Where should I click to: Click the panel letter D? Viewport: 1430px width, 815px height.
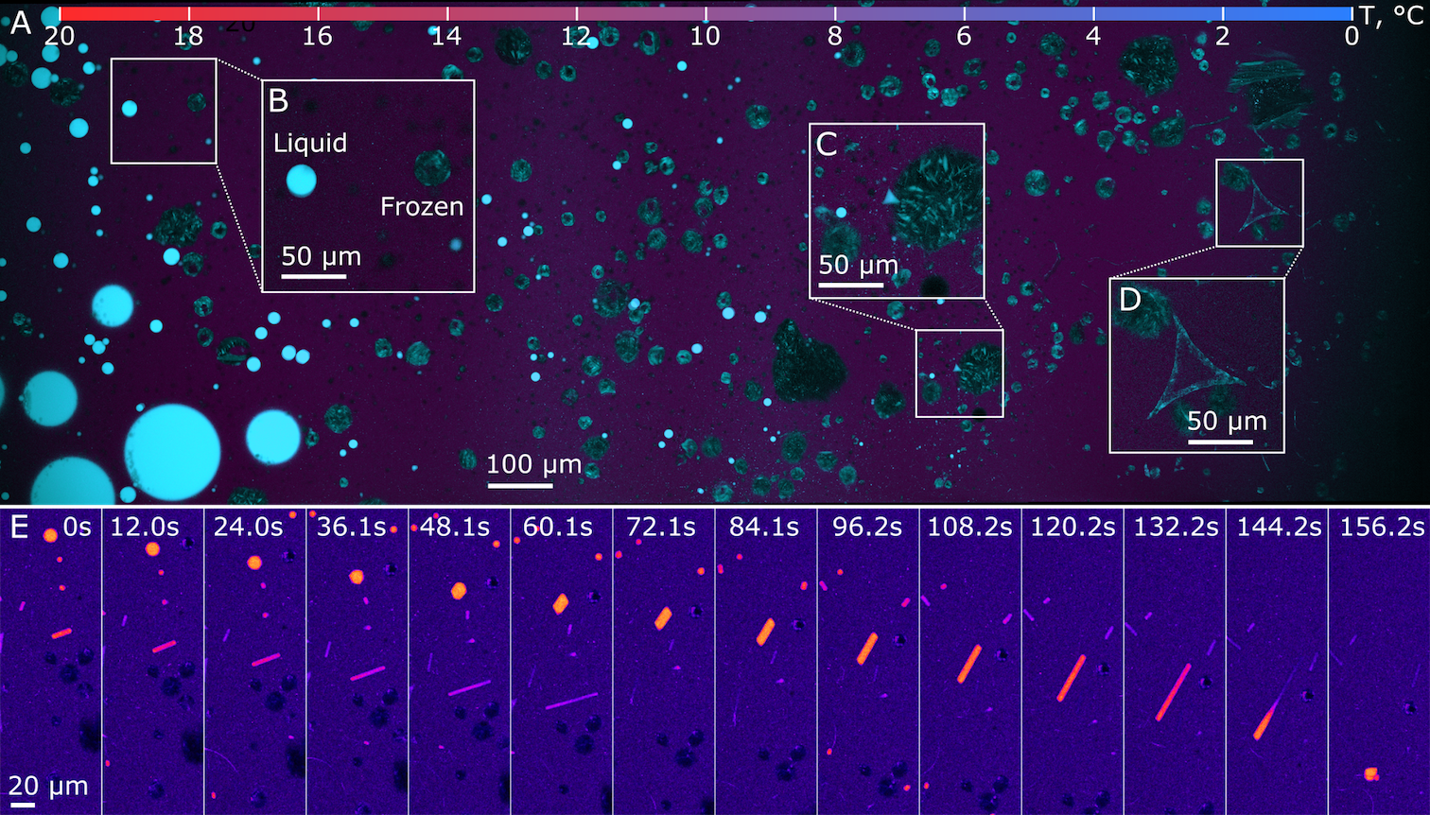tap(1130, 300)
